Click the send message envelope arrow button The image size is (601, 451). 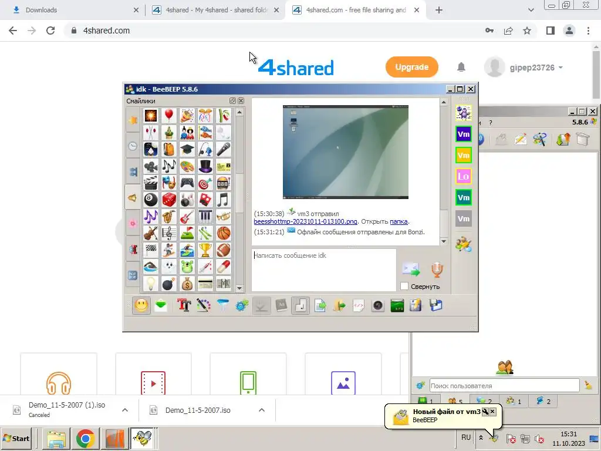(x=411, y=269)
